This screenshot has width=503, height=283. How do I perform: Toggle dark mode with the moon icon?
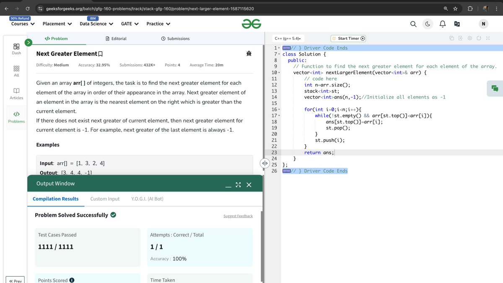[x=428, y=24]
